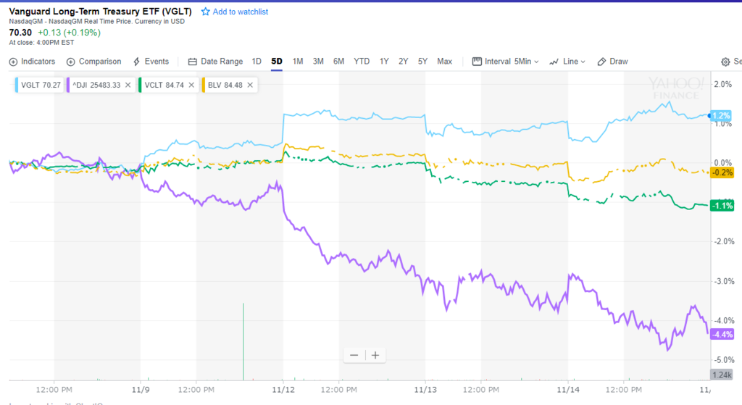This screenshot has height=405, width=742.
Task: Click the Indicators plus icon
Action: tap(13, 62)
